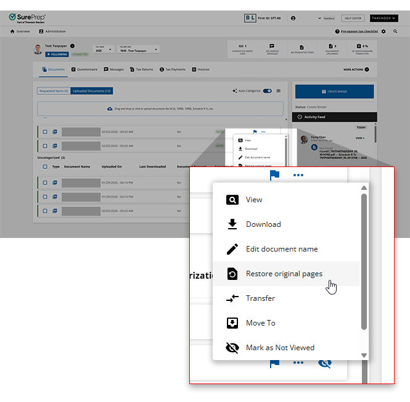Screen dimensions: 410x402
Task: Click the 3 Documents Uploaded card
Action: [332, 49]
